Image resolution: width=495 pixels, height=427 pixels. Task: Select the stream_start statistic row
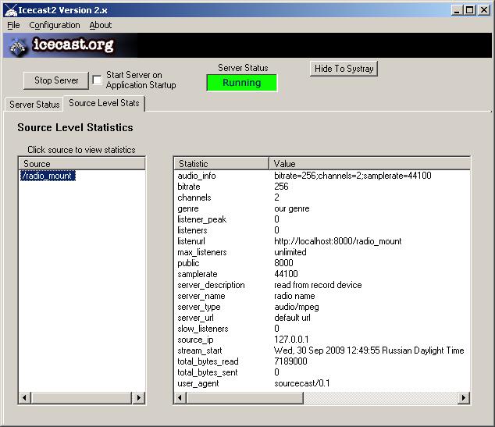click(x=322, y=350)
